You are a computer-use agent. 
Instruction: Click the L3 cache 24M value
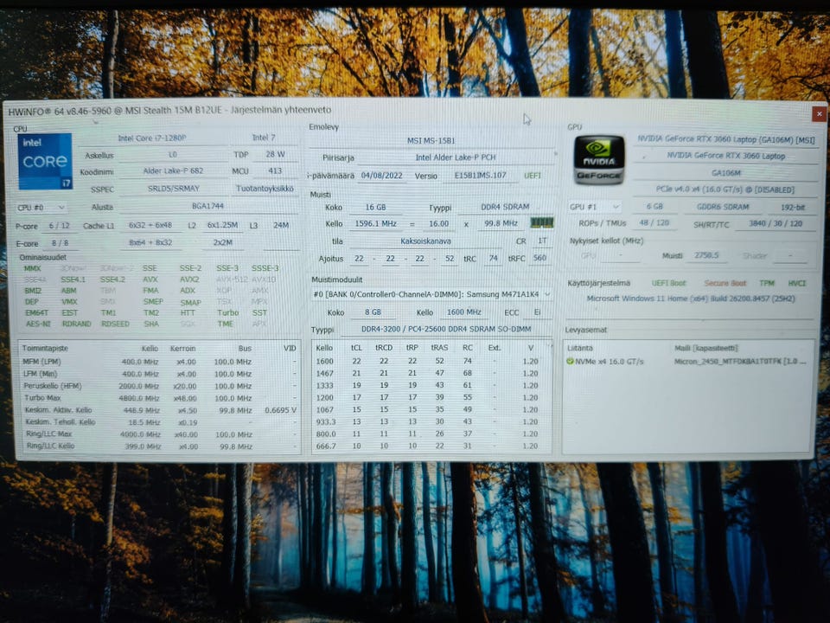[x=280, y=225]
